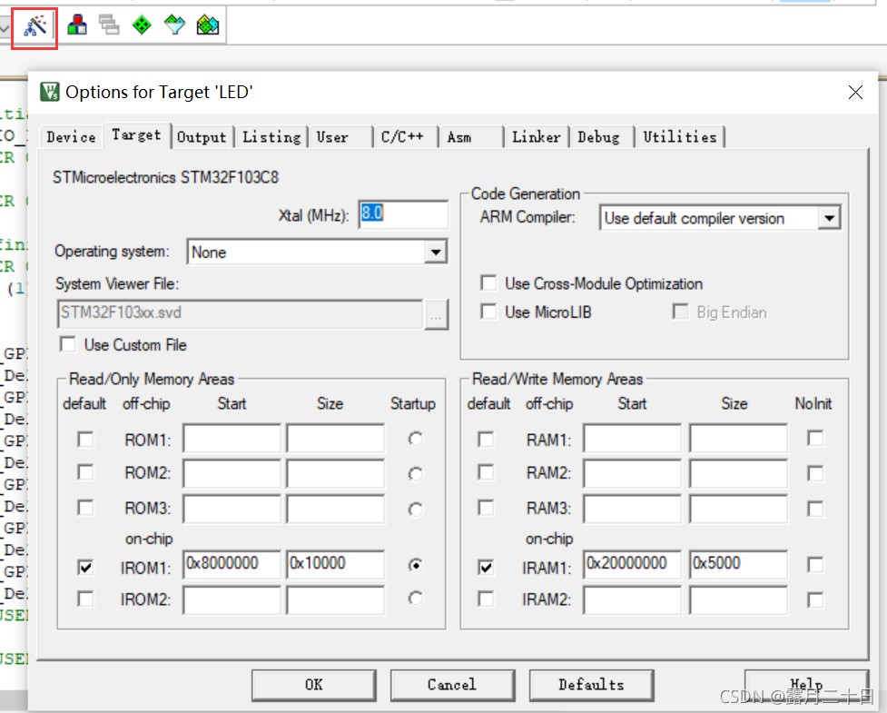Uncheck the IRAM1 default checkbox

(486, 567)
